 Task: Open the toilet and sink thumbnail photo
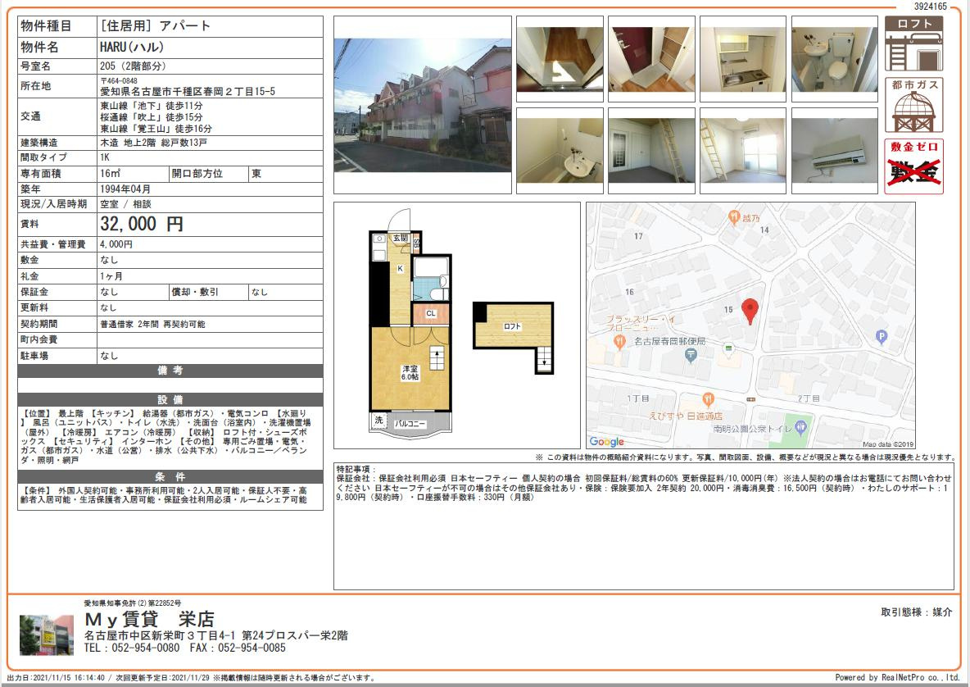point(835,59)
